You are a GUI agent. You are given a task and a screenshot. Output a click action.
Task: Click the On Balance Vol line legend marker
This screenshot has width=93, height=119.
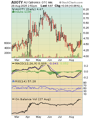tap(13, 99)
